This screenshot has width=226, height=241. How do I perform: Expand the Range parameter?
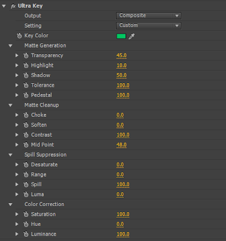pos(17,175)
